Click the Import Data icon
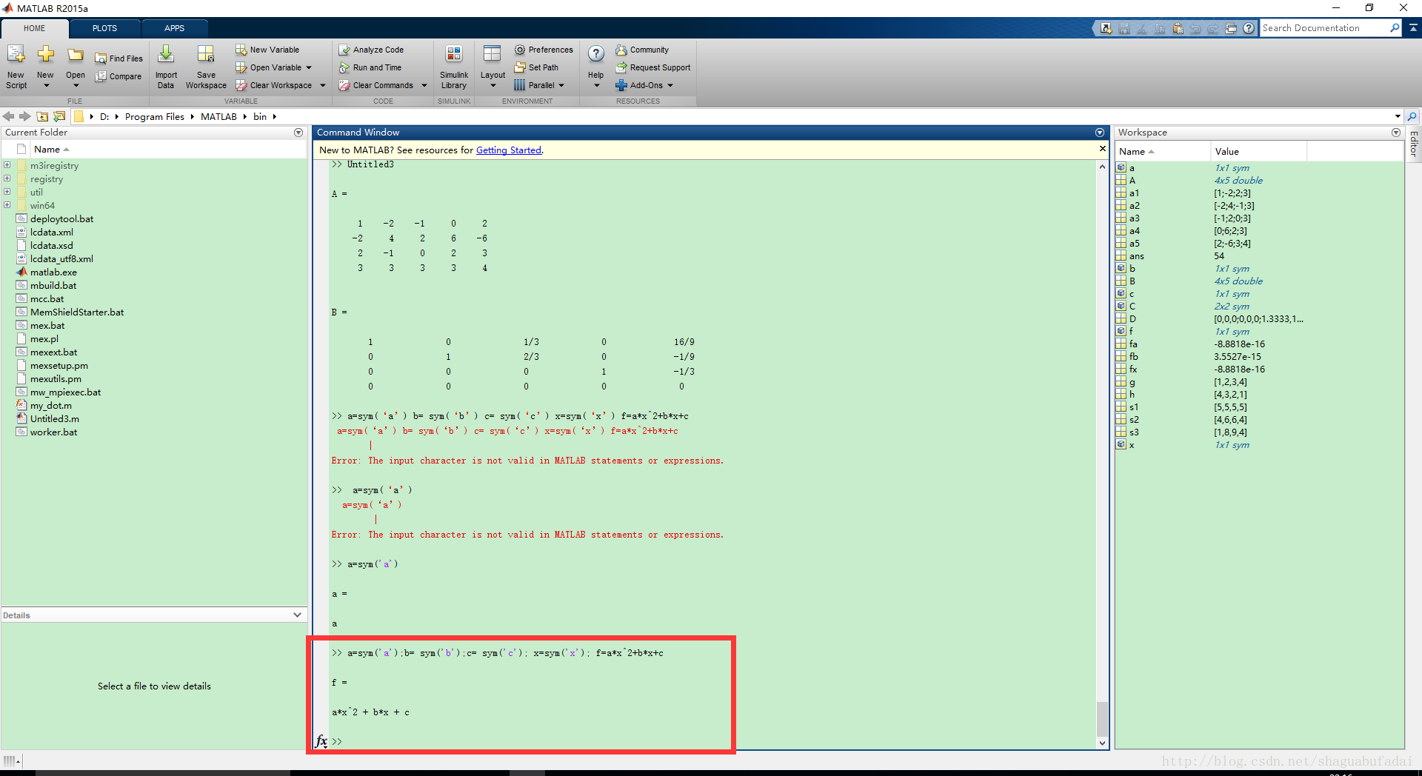Screen dimensions: 1422x776 pyautogui.click(x=166, y=54)
